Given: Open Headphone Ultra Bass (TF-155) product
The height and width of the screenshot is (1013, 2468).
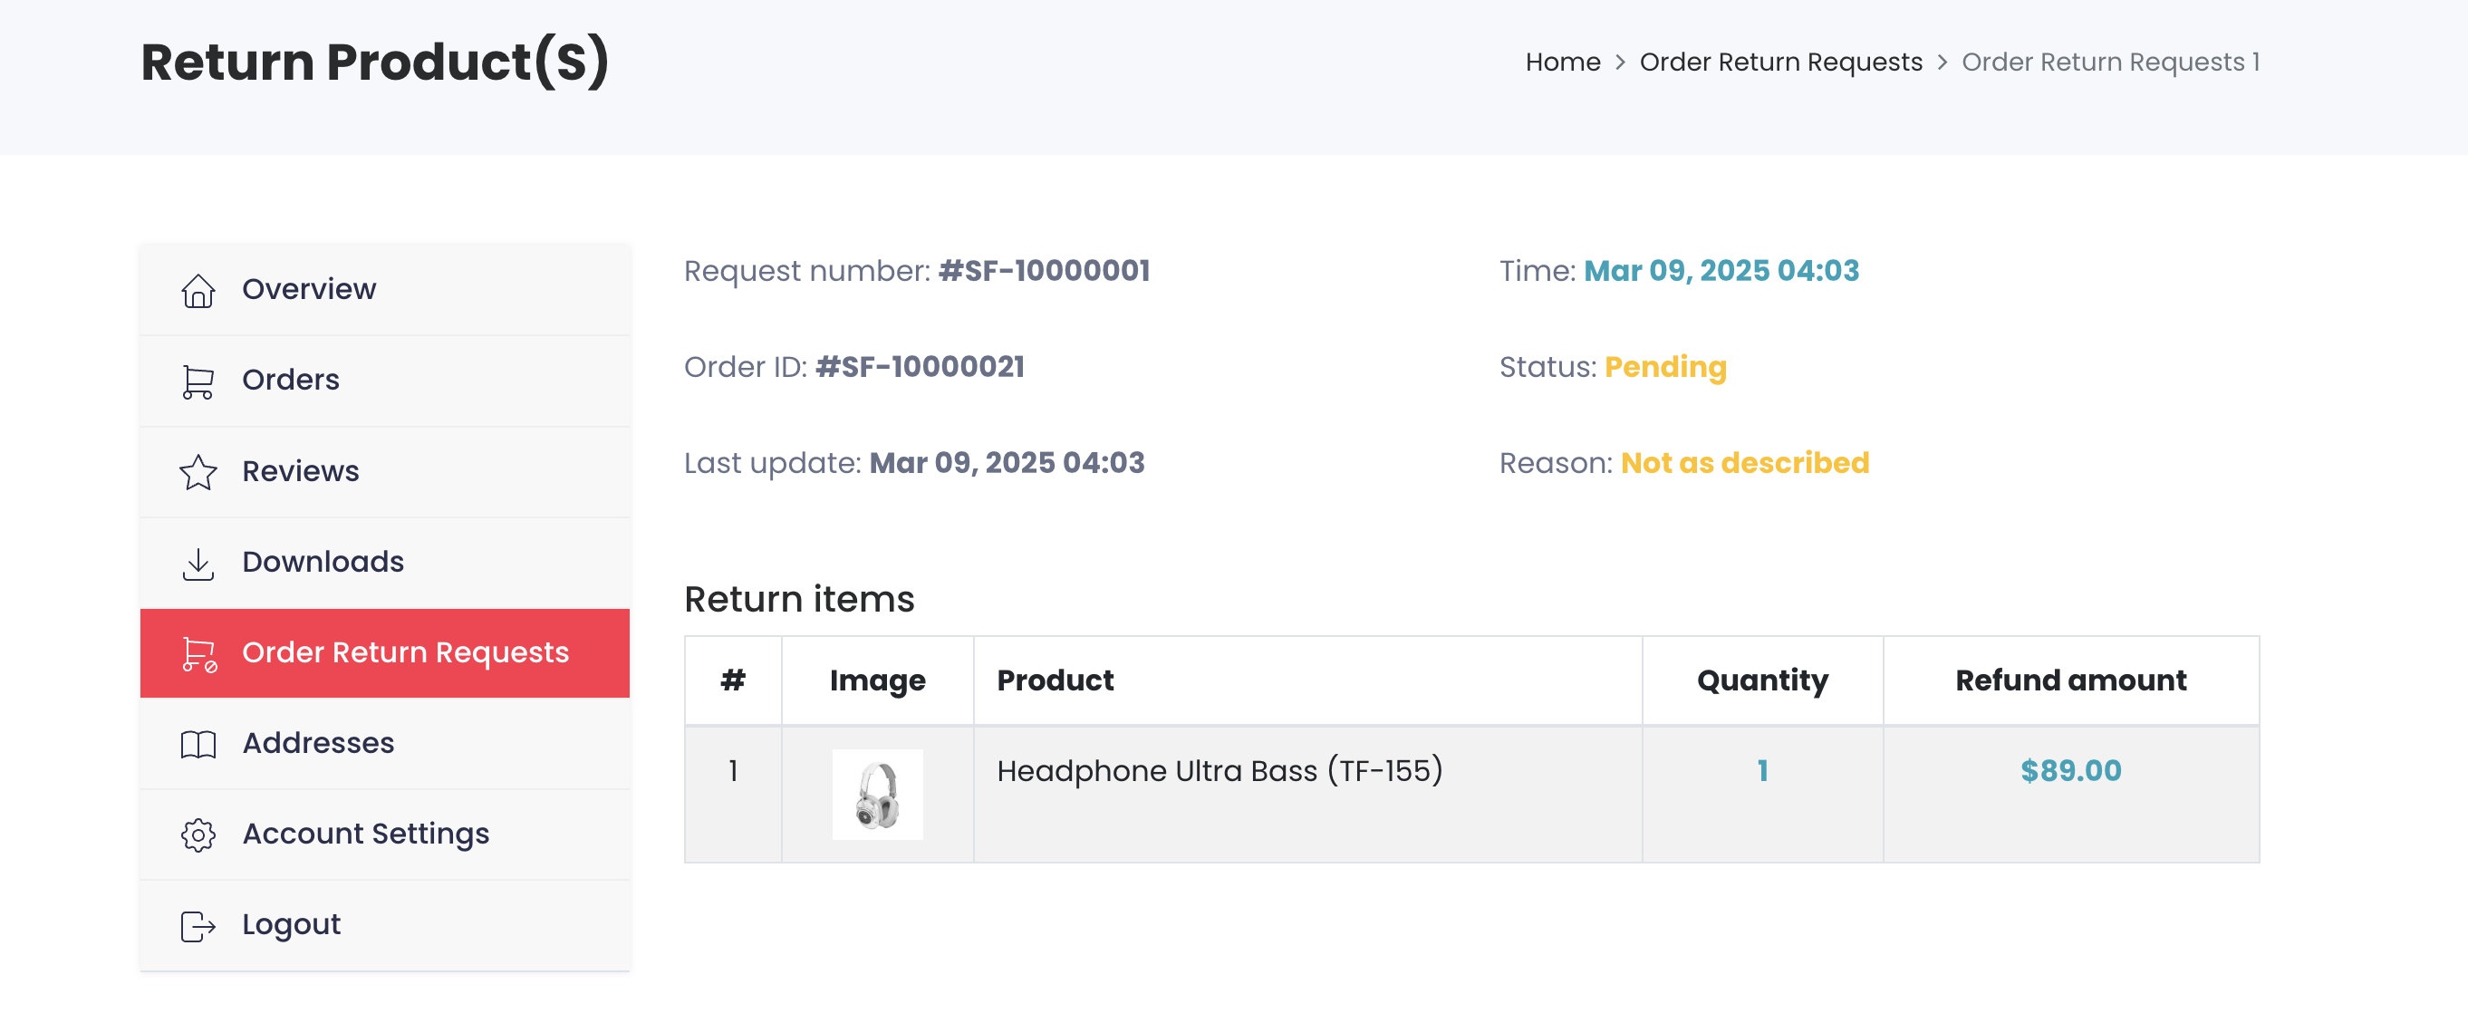Looking at the screenshot, I should click(1219, 770).
